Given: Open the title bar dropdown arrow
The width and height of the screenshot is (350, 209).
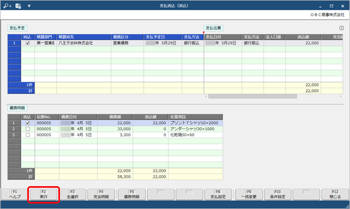Looking at the screenshot, I should [x=29, y=6].
